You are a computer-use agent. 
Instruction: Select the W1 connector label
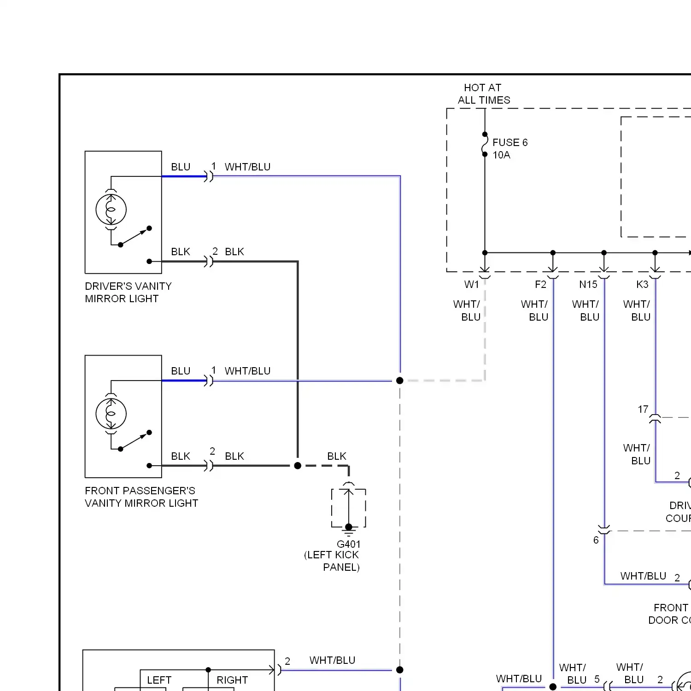click(472, 285)
